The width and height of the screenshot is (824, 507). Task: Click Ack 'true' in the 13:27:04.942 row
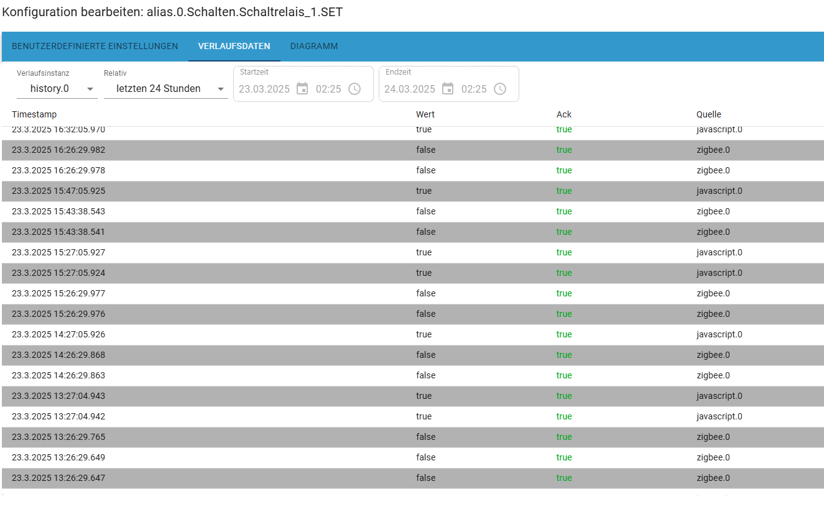click(x=564, y=416)
